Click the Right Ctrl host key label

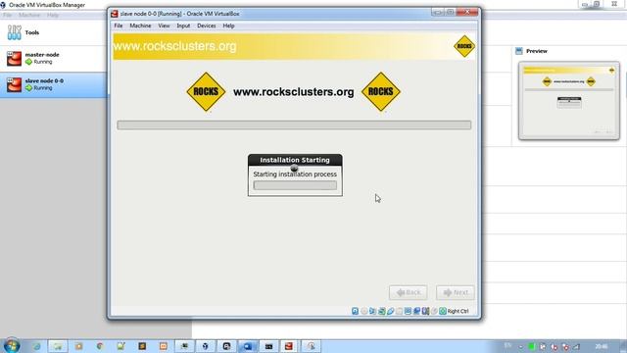[x=458, y=311]
